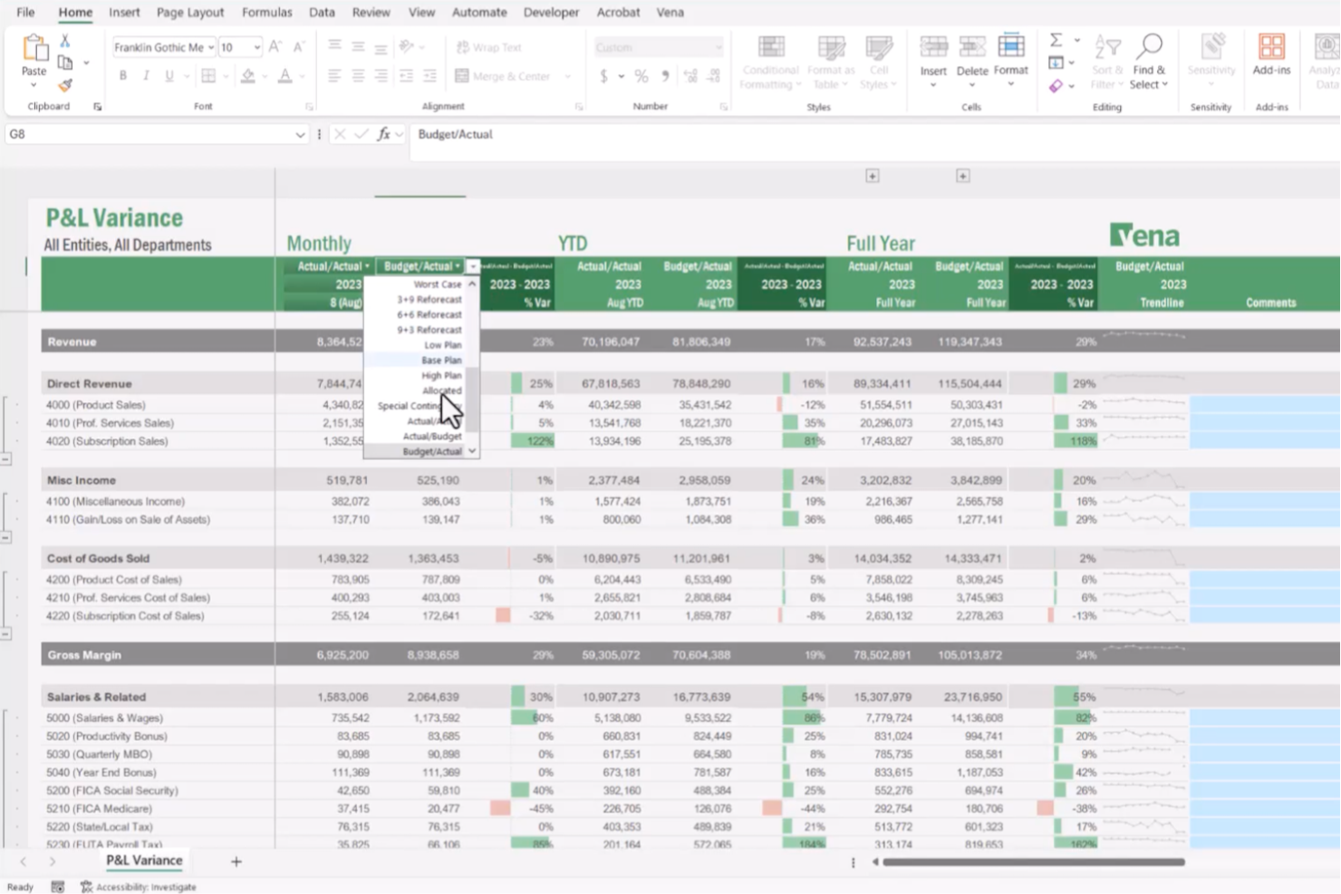The image size is (1341, 894).
Task: Click the Gross Margin row label
Action: point(84,655)
